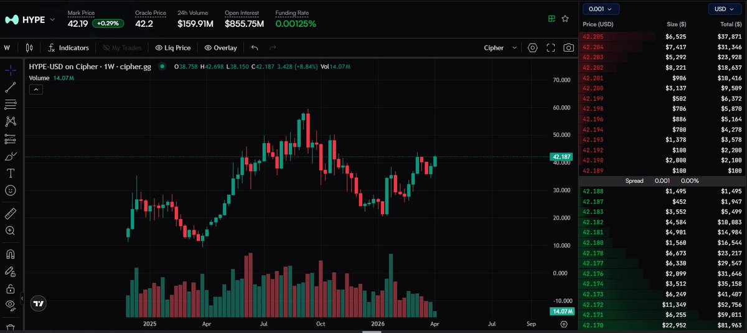Select the XABCD pattern tool

(10, 121)
